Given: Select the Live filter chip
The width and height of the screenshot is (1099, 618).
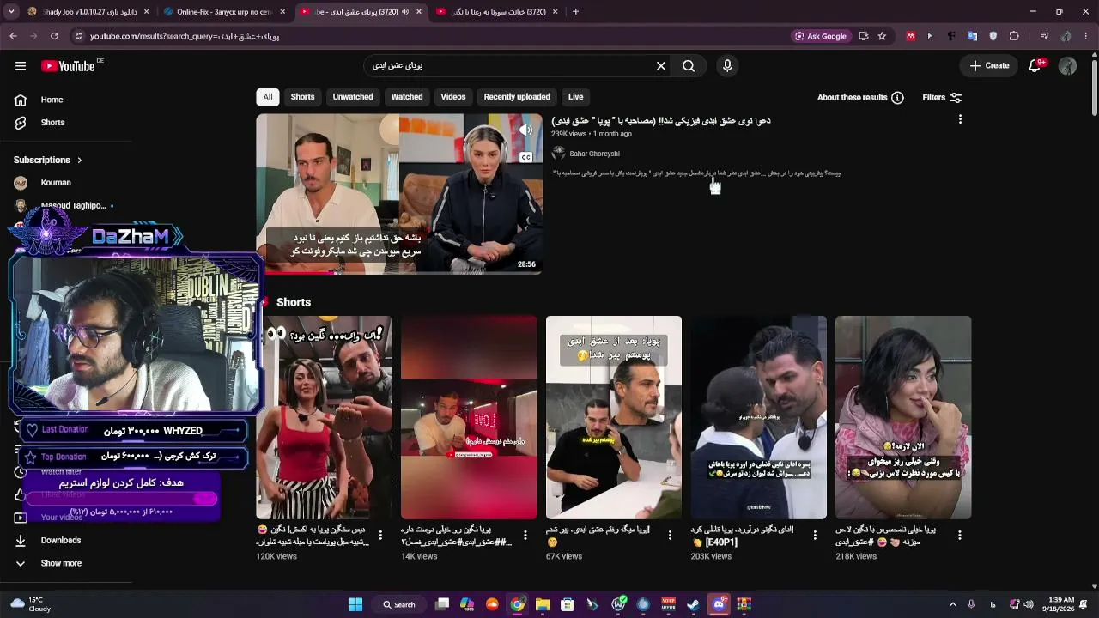Looking at the screenshot, I should [575, 97].
